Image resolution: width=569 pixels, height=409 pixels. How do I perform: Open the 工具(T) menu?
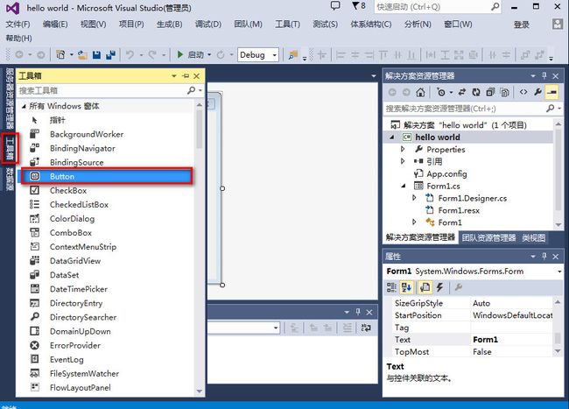(287, 25)
